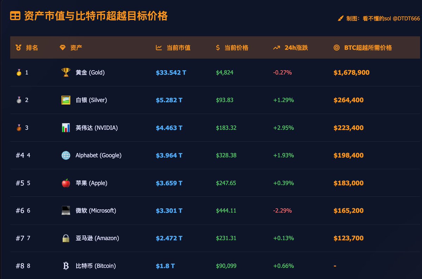Sort by the 排名 column header
Image resolution: width=422 pixels, height=279 pixels.
pyautogui.click(x=32, y=48)
